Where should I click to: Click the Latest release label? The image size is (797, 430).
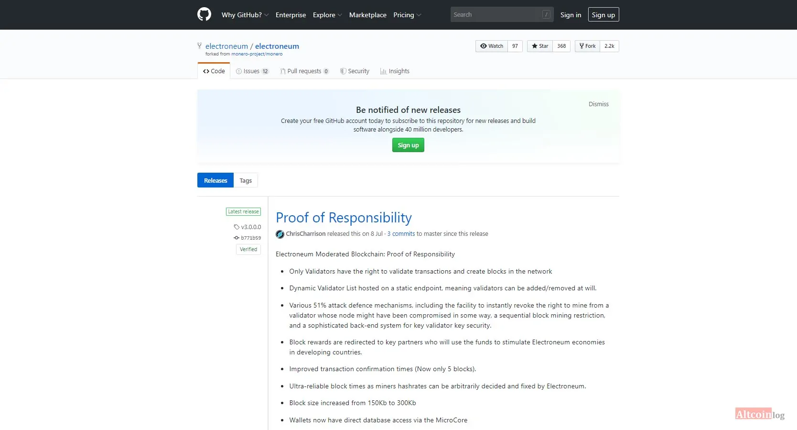tap(243, 211)
